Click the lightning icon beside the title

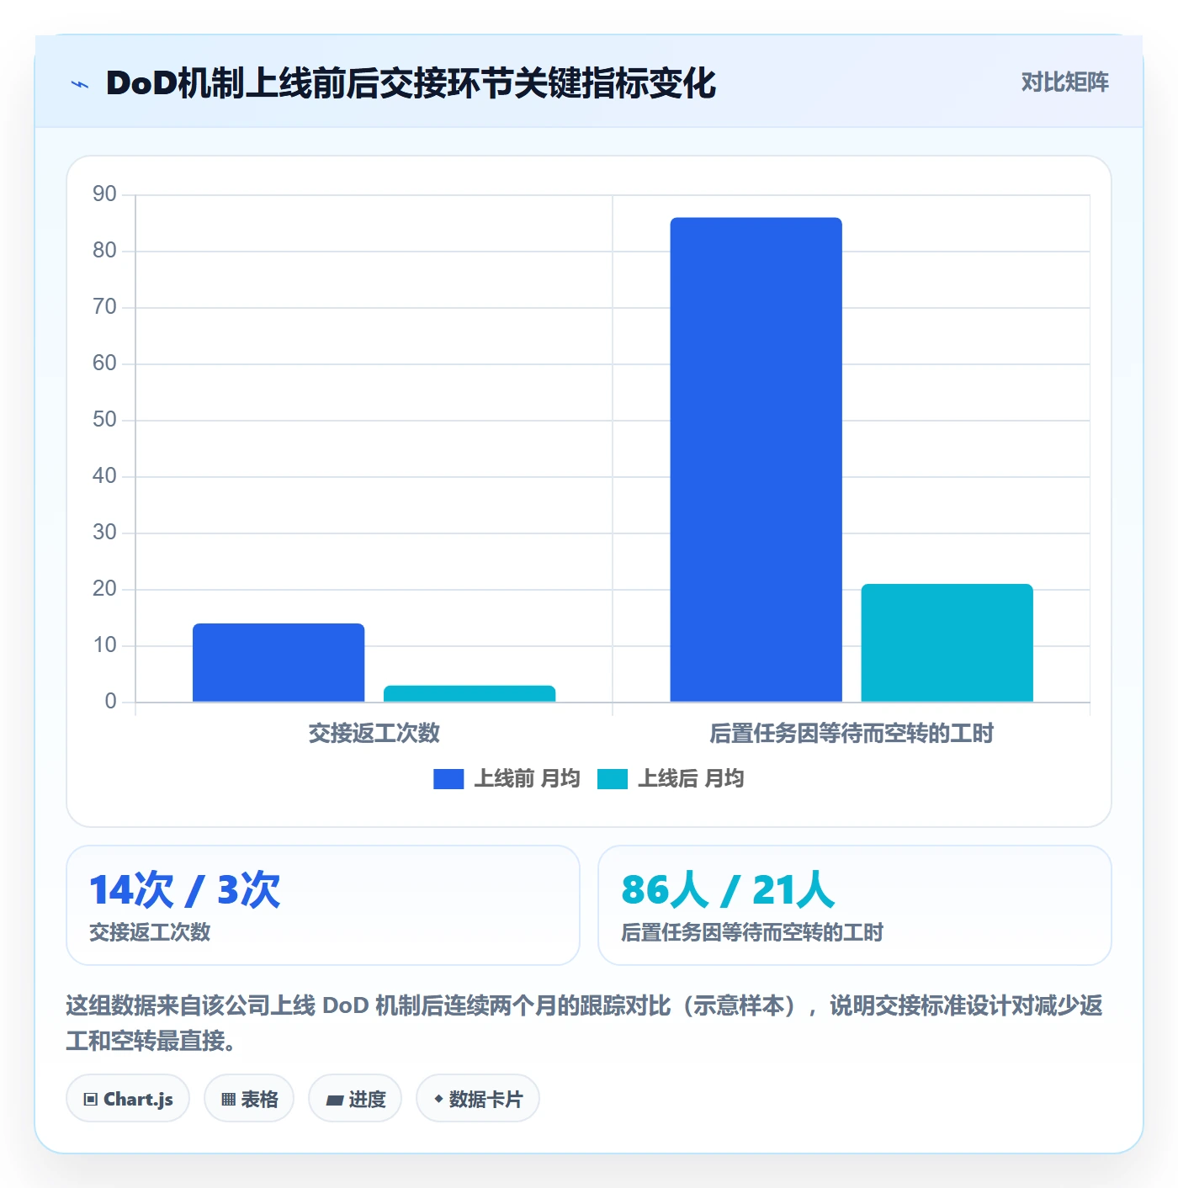coord(80,84)
